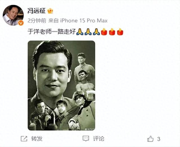This screenshot has height=147, width=180.
Task: Click the first candle emoji
Action: [104, 32]
